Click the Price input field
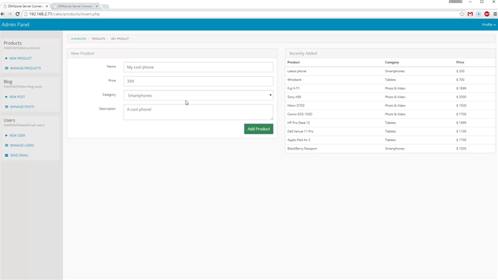Screen dimensions: 498x280 click(x=198, y=81)
